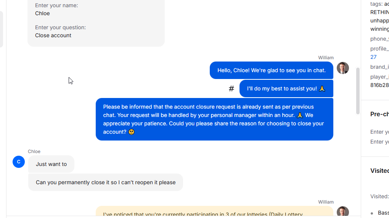Click the 'Close account' pre-chat answer
This screenshot has width=389, height=218.
(53, 35)
